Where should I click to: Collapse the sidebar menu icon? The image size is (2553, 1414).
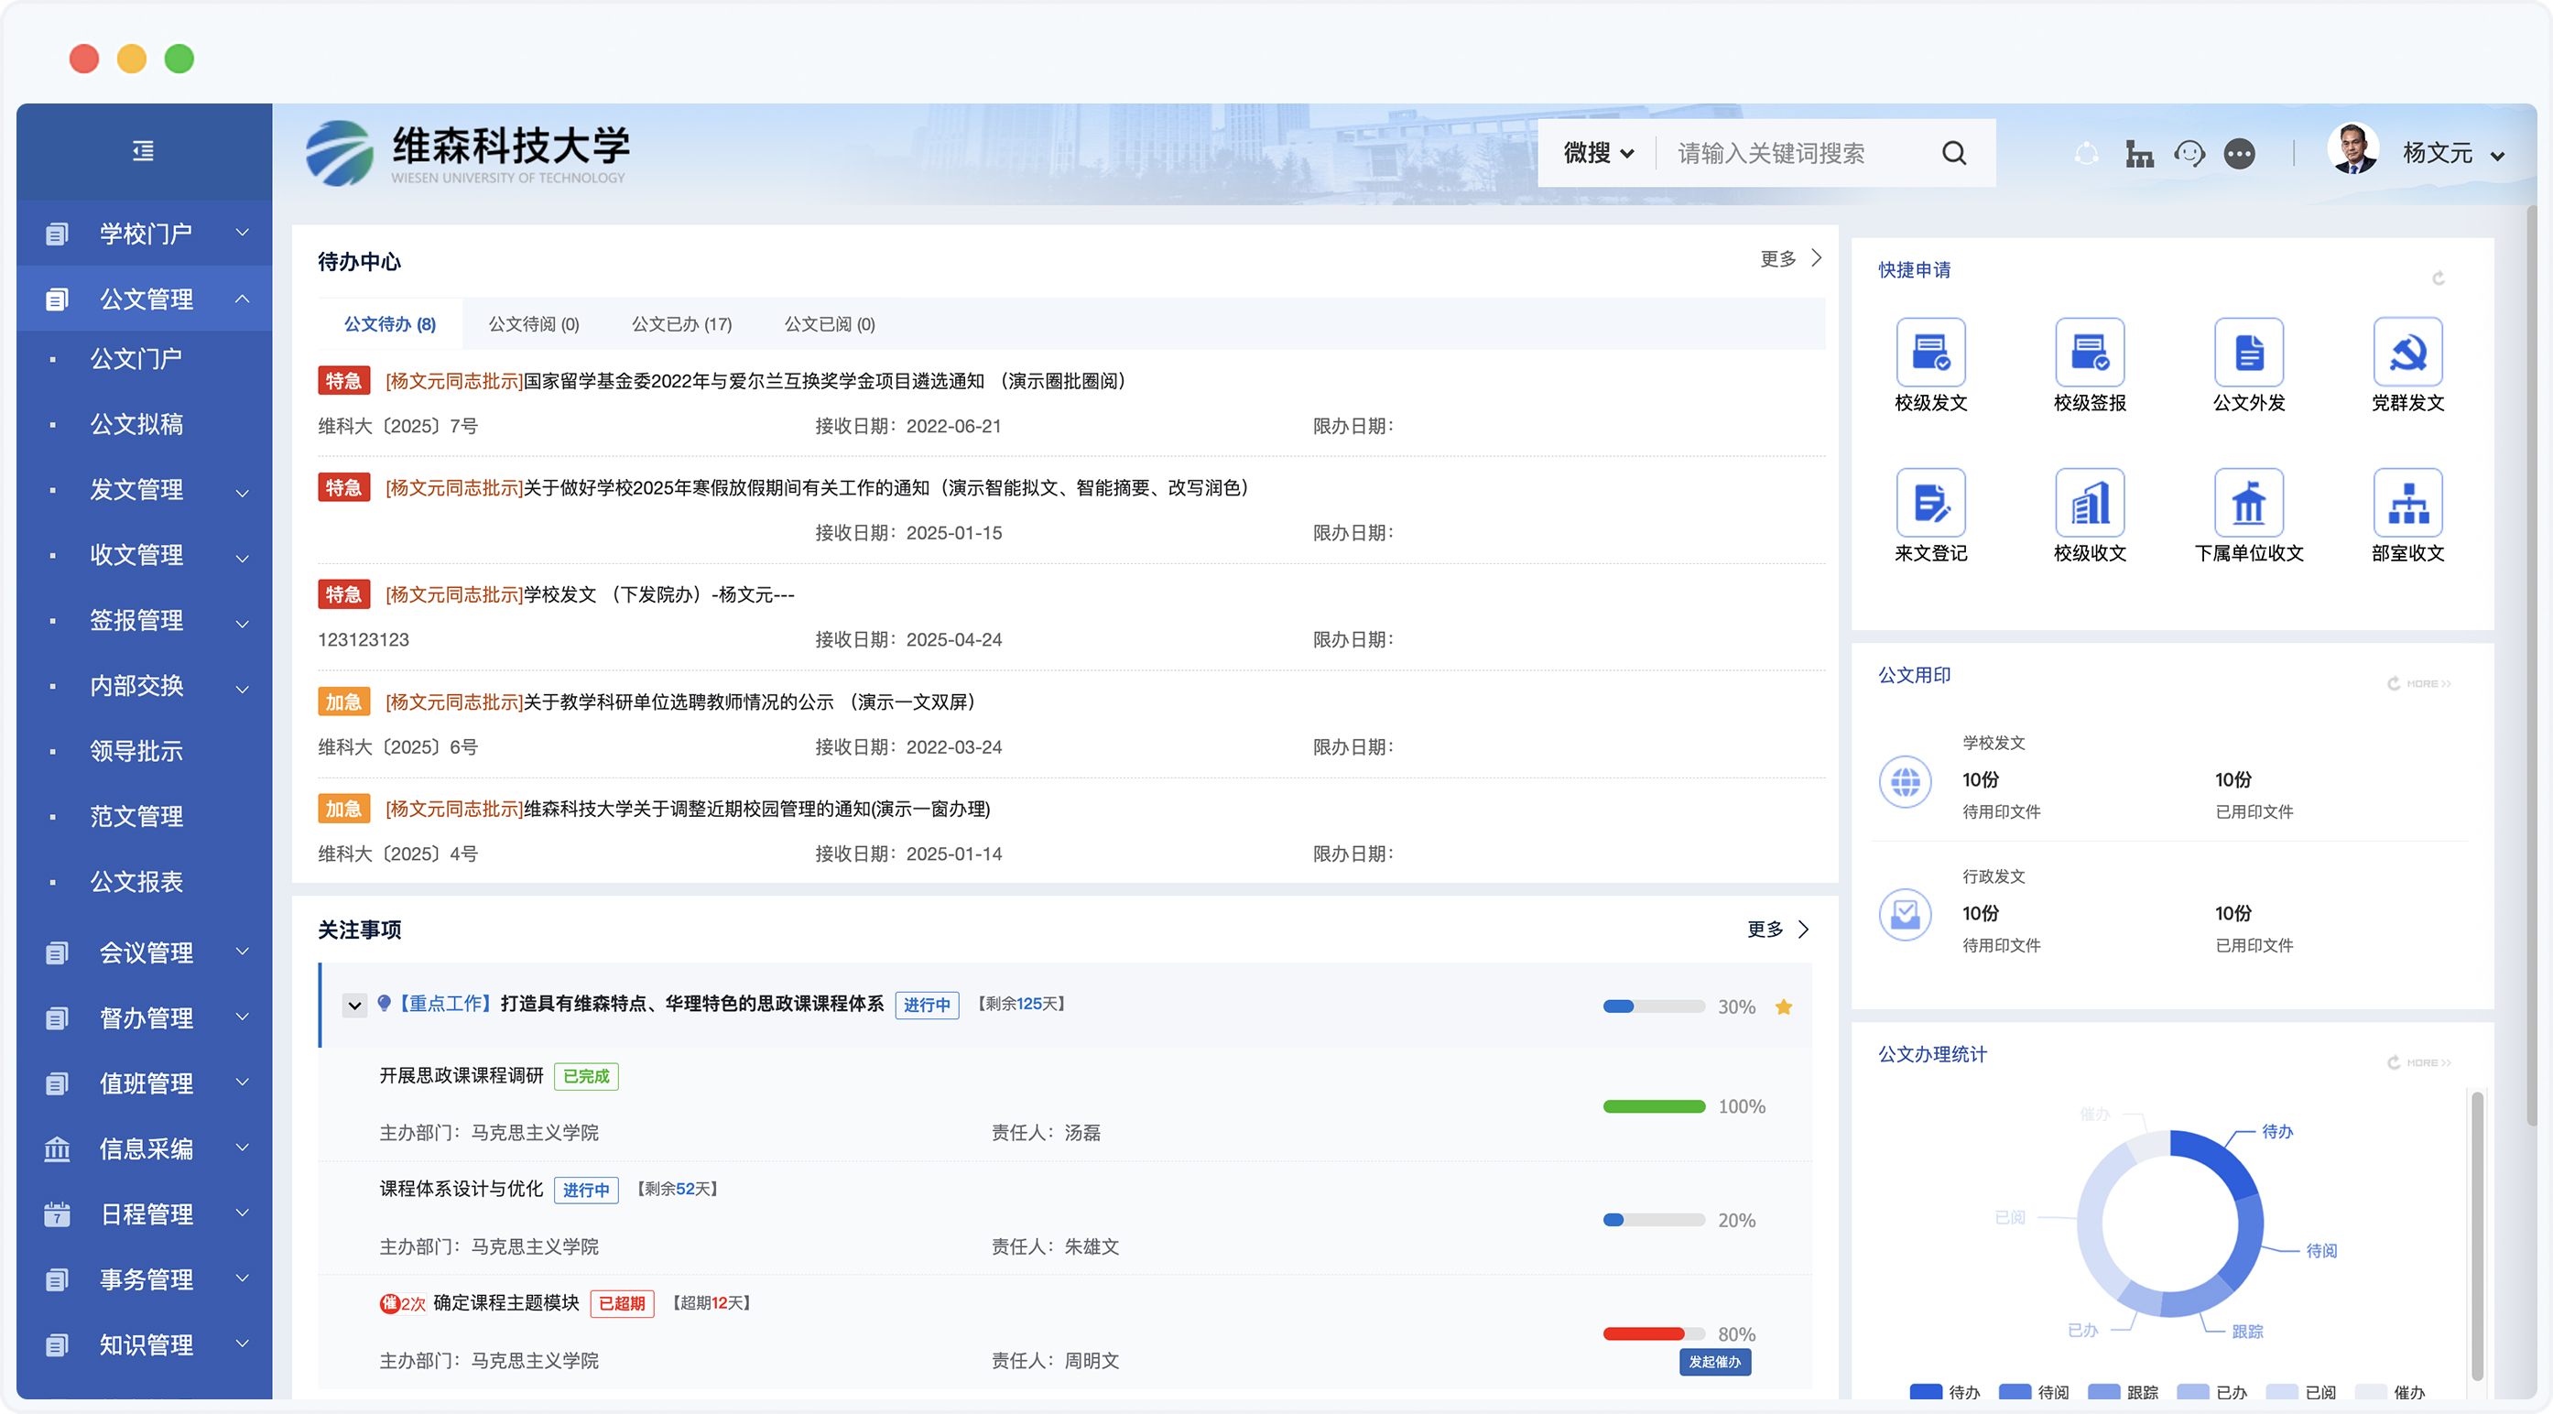(x=144, y=150)
